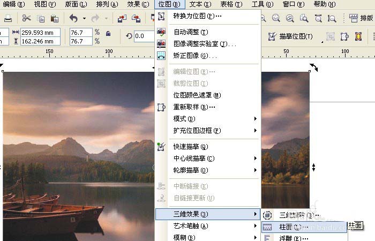Select 重新取样(R)... menu entry

(208, 107)
